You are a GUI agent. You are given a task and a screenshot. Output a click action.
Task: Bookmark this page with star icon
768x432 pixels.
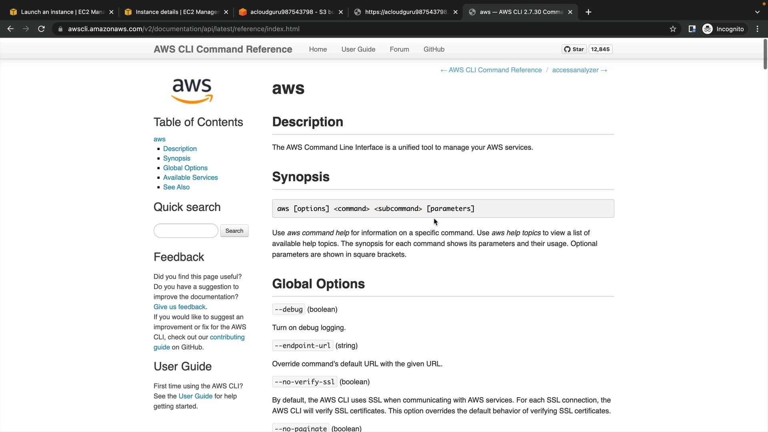[x=673, y=29]
